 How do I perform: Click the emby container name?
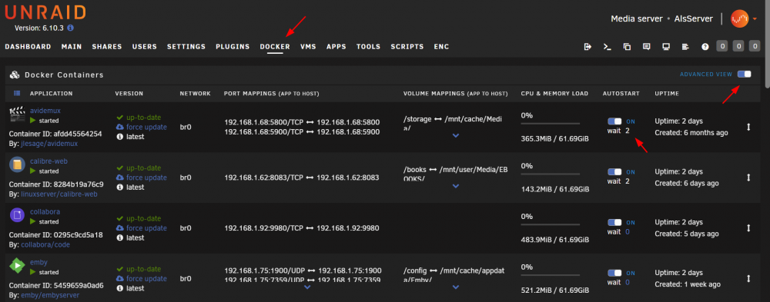(38, 262)
